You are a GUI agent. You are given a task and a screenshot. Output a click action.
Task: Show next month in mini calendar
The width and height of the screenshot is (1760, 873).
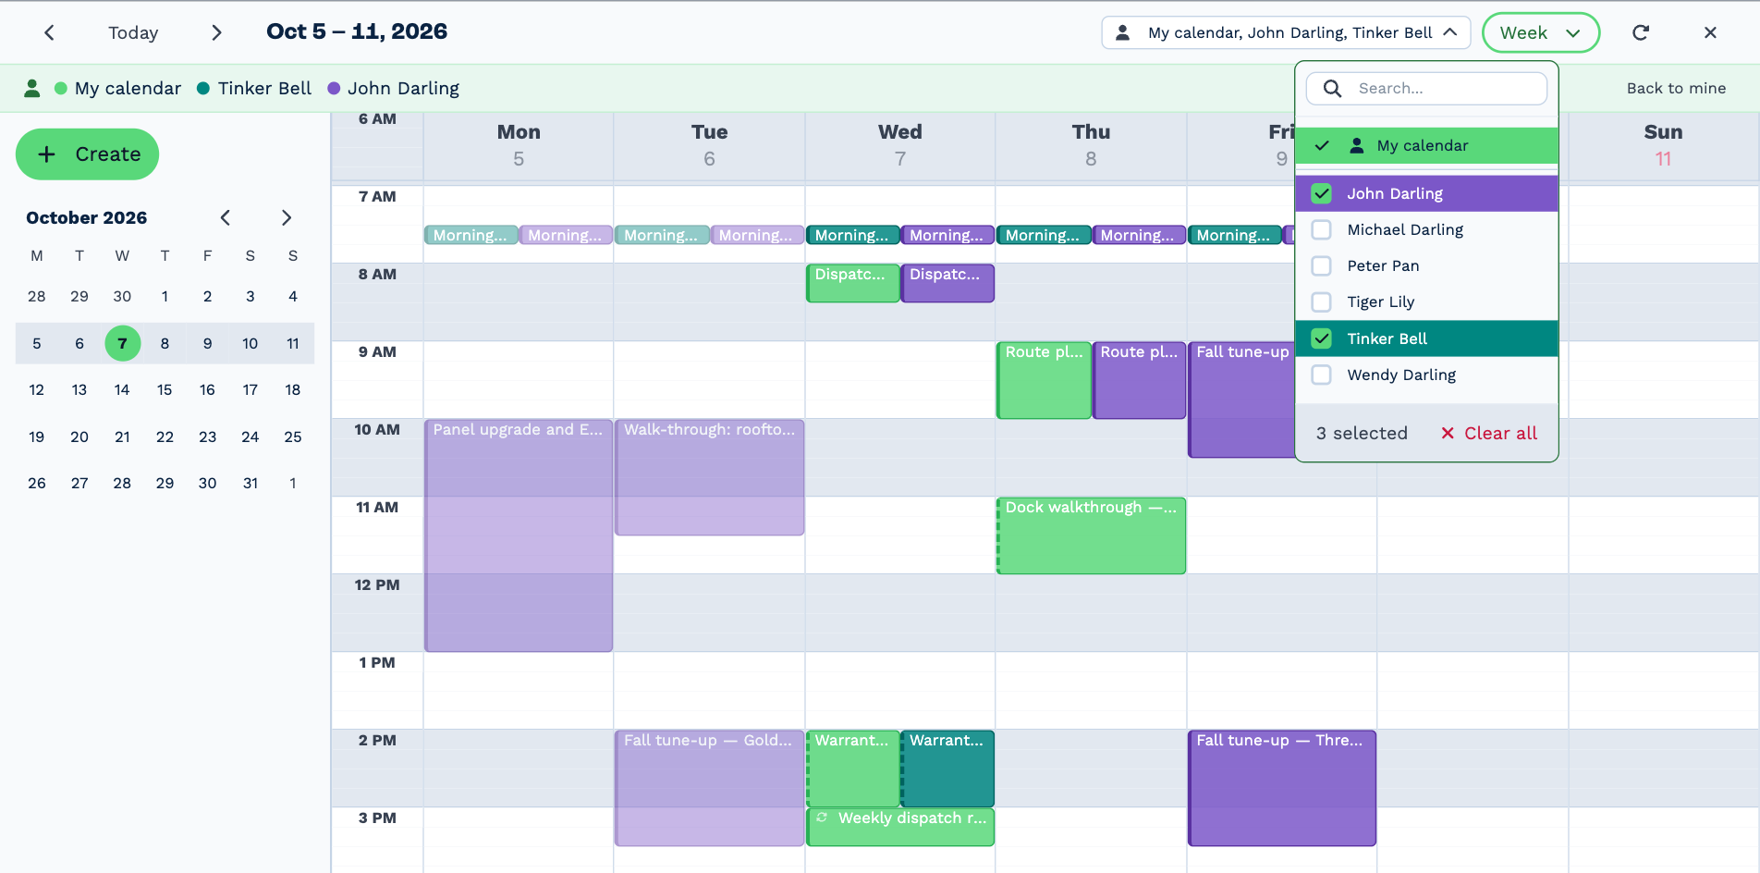click(x=287, y=217)
